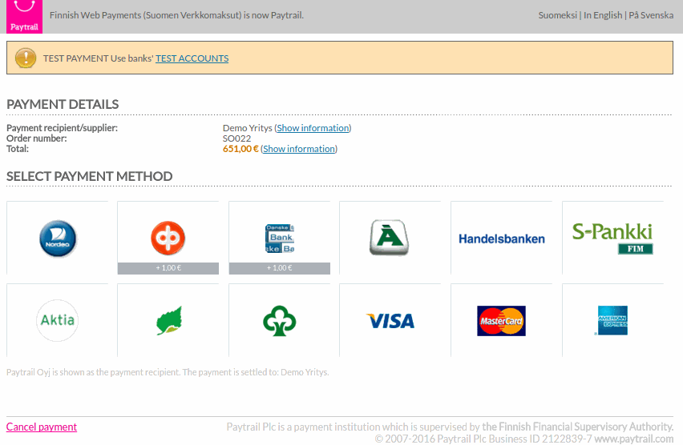Click the 'Paytrail Oyj is shown' recipient note
Image resolution: width=683 pixels, height=445 pixels.
(168, 372)
